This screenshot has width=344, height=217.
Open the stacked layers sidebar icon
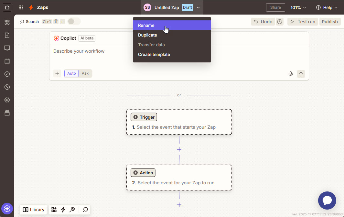click(x=7, y=113)
